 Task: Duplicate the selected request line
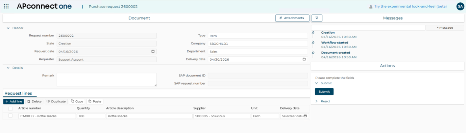click(x=56, y=101)
